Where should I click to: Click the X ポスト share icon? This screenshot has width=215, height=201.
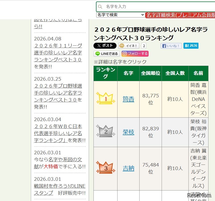(105, 46)
